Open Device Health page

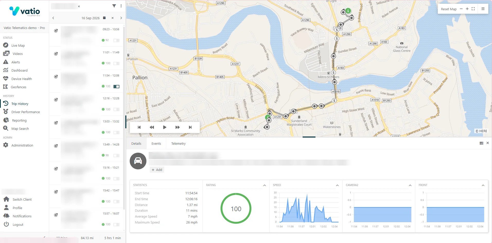pyautogui.click(x=21, y=79)
